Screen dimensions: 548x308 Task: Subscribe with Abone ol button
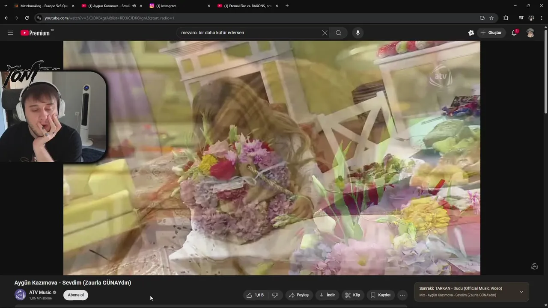coord(76,295)
